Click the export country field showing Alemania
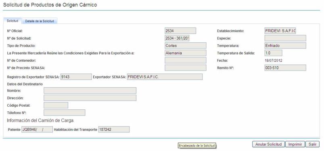The image size is (324, 151). (185, 53)
